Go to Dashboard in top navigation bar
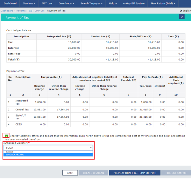This screenshot has width=191, height=179. [10, 4]
